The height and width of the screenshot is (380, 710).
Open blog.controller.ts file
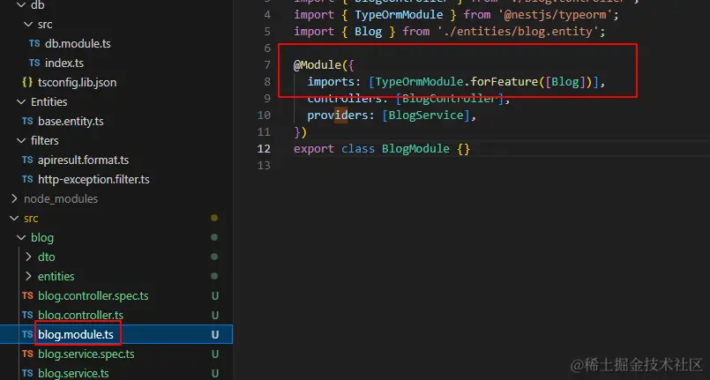[x=80, y=316]
